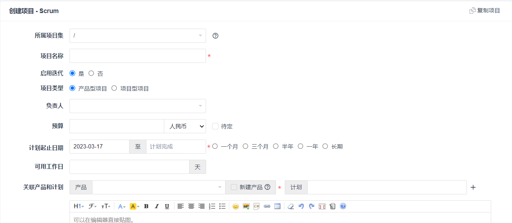Insert numbered list
512x223 pixels.
[212, 206]
